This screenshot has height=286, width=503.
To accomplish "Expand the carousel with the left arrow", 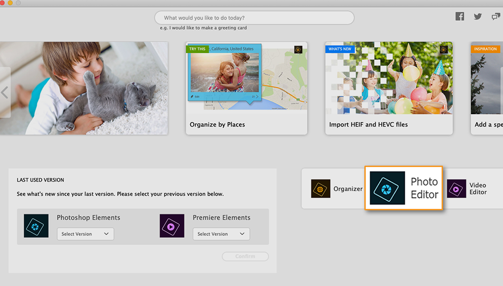I will [x=5, y=92].
